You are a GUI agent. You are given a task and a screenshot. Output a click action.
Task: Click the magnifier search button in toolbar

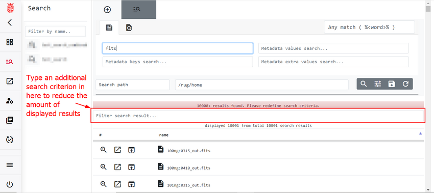pos(364,84)
